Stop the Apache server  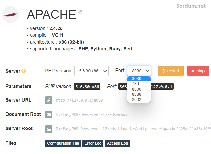coord(198,71)
